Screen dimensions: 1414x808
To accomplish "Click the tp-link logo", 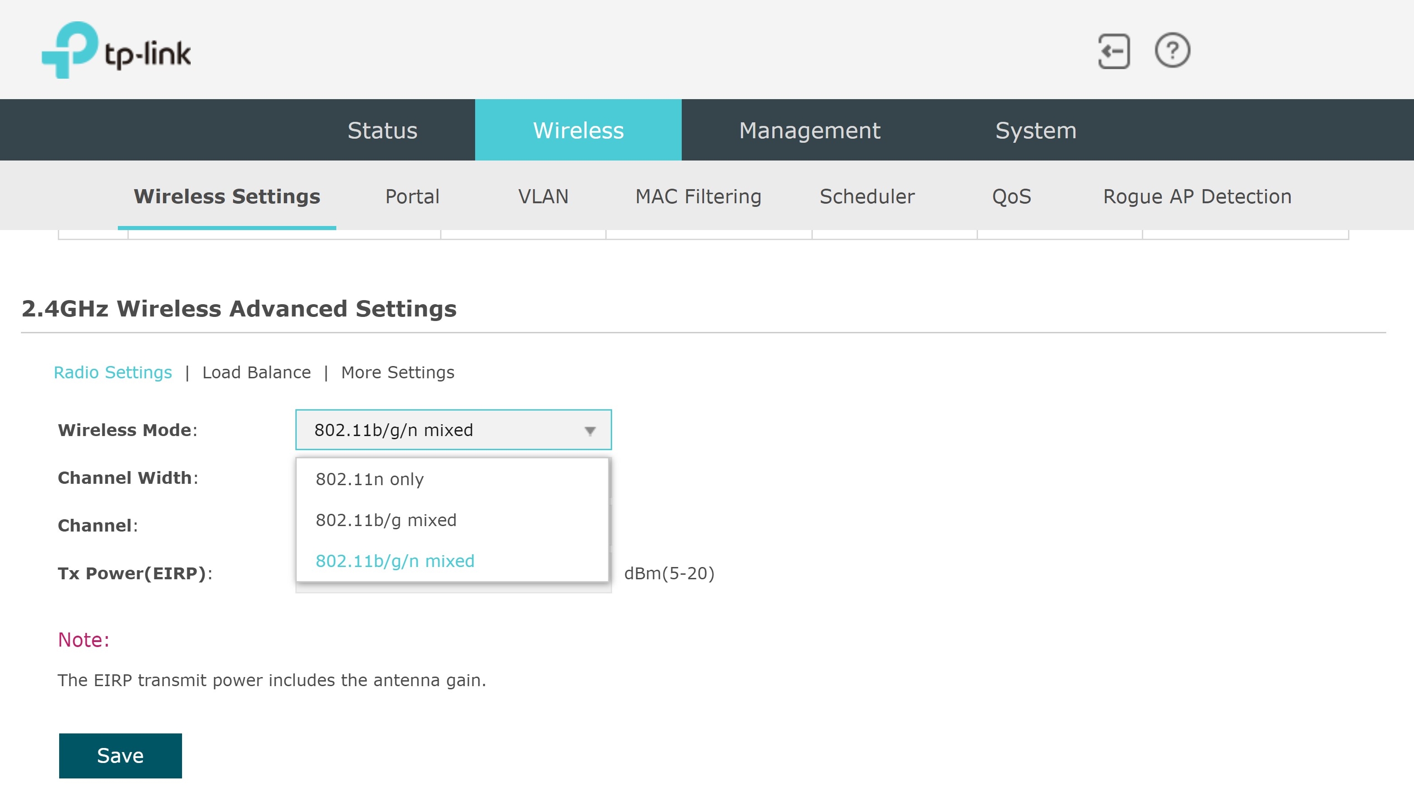I will point(116,50).
